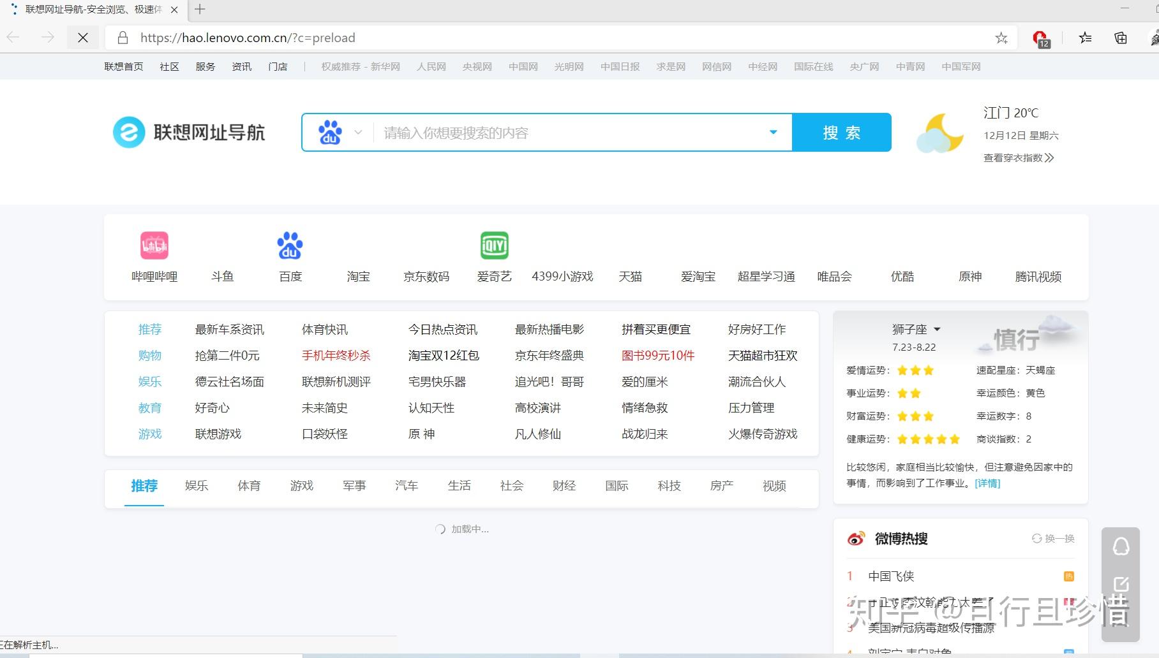Screen dimensions: 1159x658
Task: Open Weibo topic 中国飞侠
Action: [x=891, y=576]
